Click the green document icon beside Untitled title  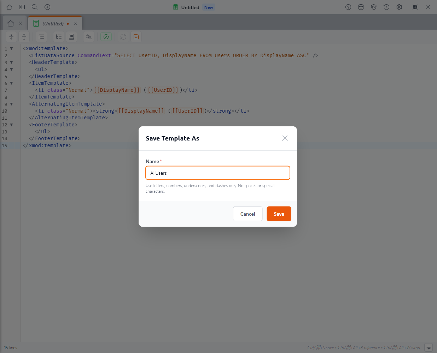[176, 7]
